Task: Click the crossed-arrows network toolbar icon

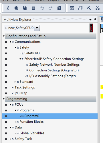Action: pyautogui.click(x=98, y=8)
